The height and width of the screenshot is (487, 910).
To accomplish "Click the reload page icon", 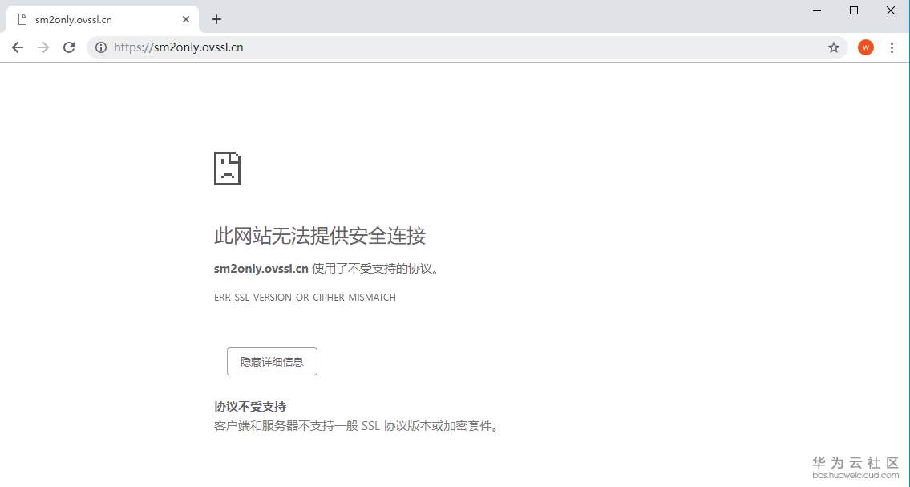I will coord(69,47).
